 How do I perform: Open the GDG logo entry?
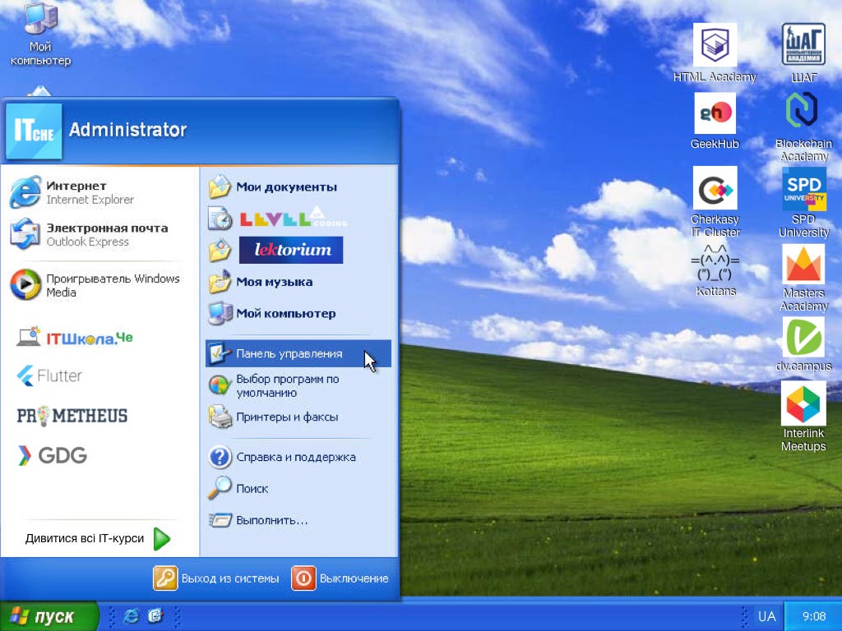pos(52,455)
